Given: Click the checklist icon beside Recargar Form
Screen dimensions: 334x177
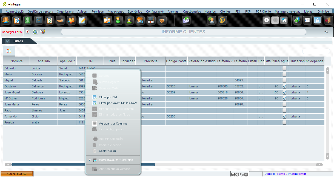Looking at the screenshot, I should [x=28, y=32].
